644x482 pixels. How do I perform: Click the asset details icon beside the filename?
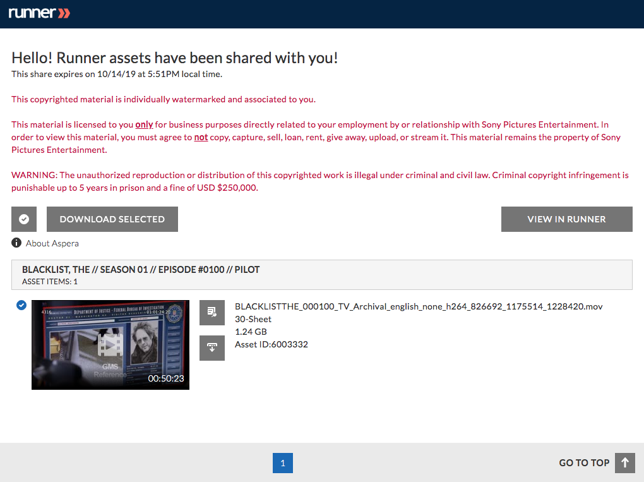point(212,312)
